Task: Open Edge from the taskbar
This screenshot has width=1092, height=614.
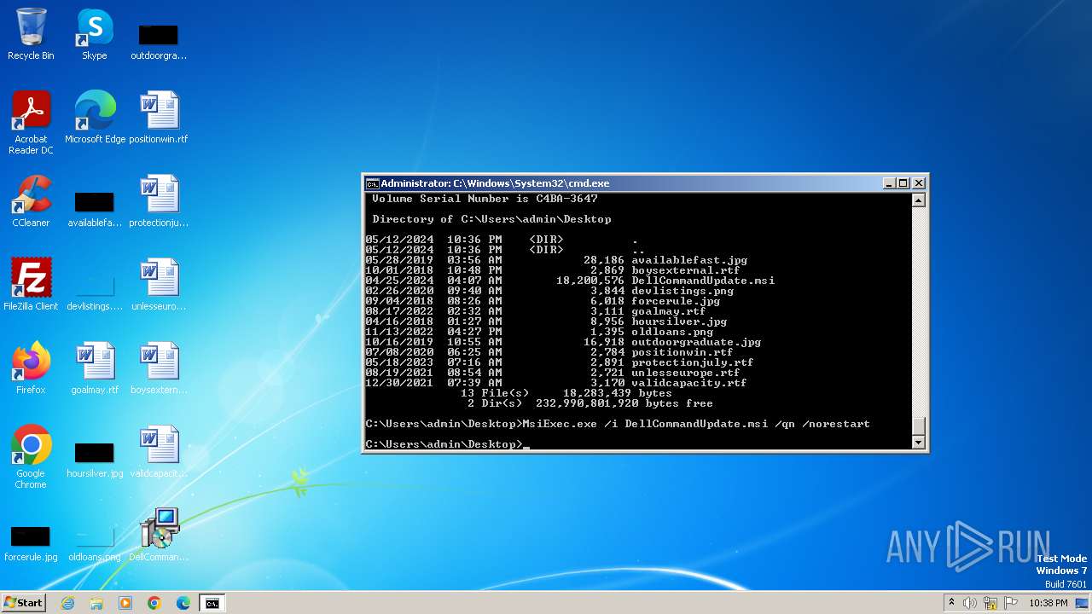Action: coord(183,603)
